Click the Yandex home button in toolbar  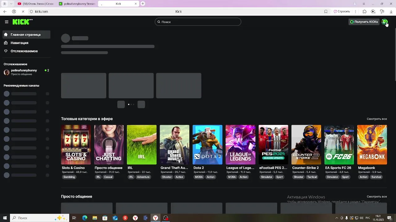tap(14, 11)
